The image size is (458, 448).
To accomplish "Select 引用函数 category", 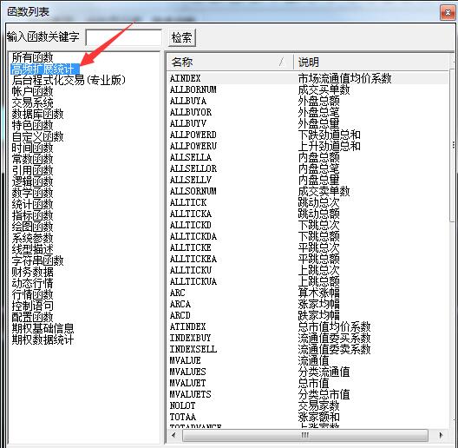I will 32,170.
